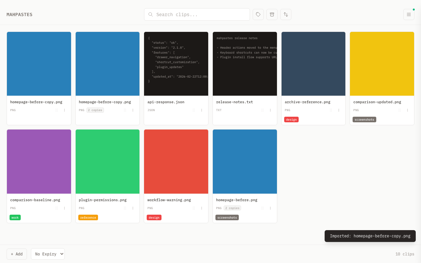Click the sort order arrows icon

click(286, 14)
